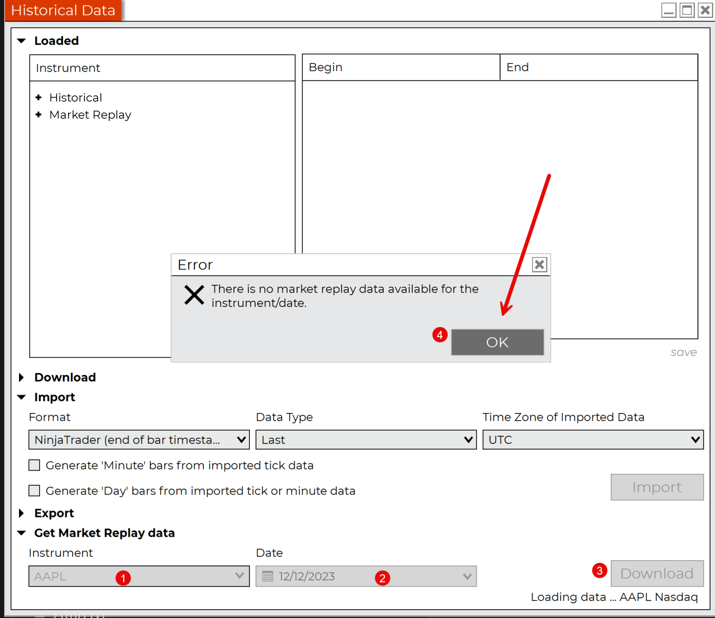
Task: Click the 'Instrument' label under Get Market Replay data
Action: [x=61, y=553]
